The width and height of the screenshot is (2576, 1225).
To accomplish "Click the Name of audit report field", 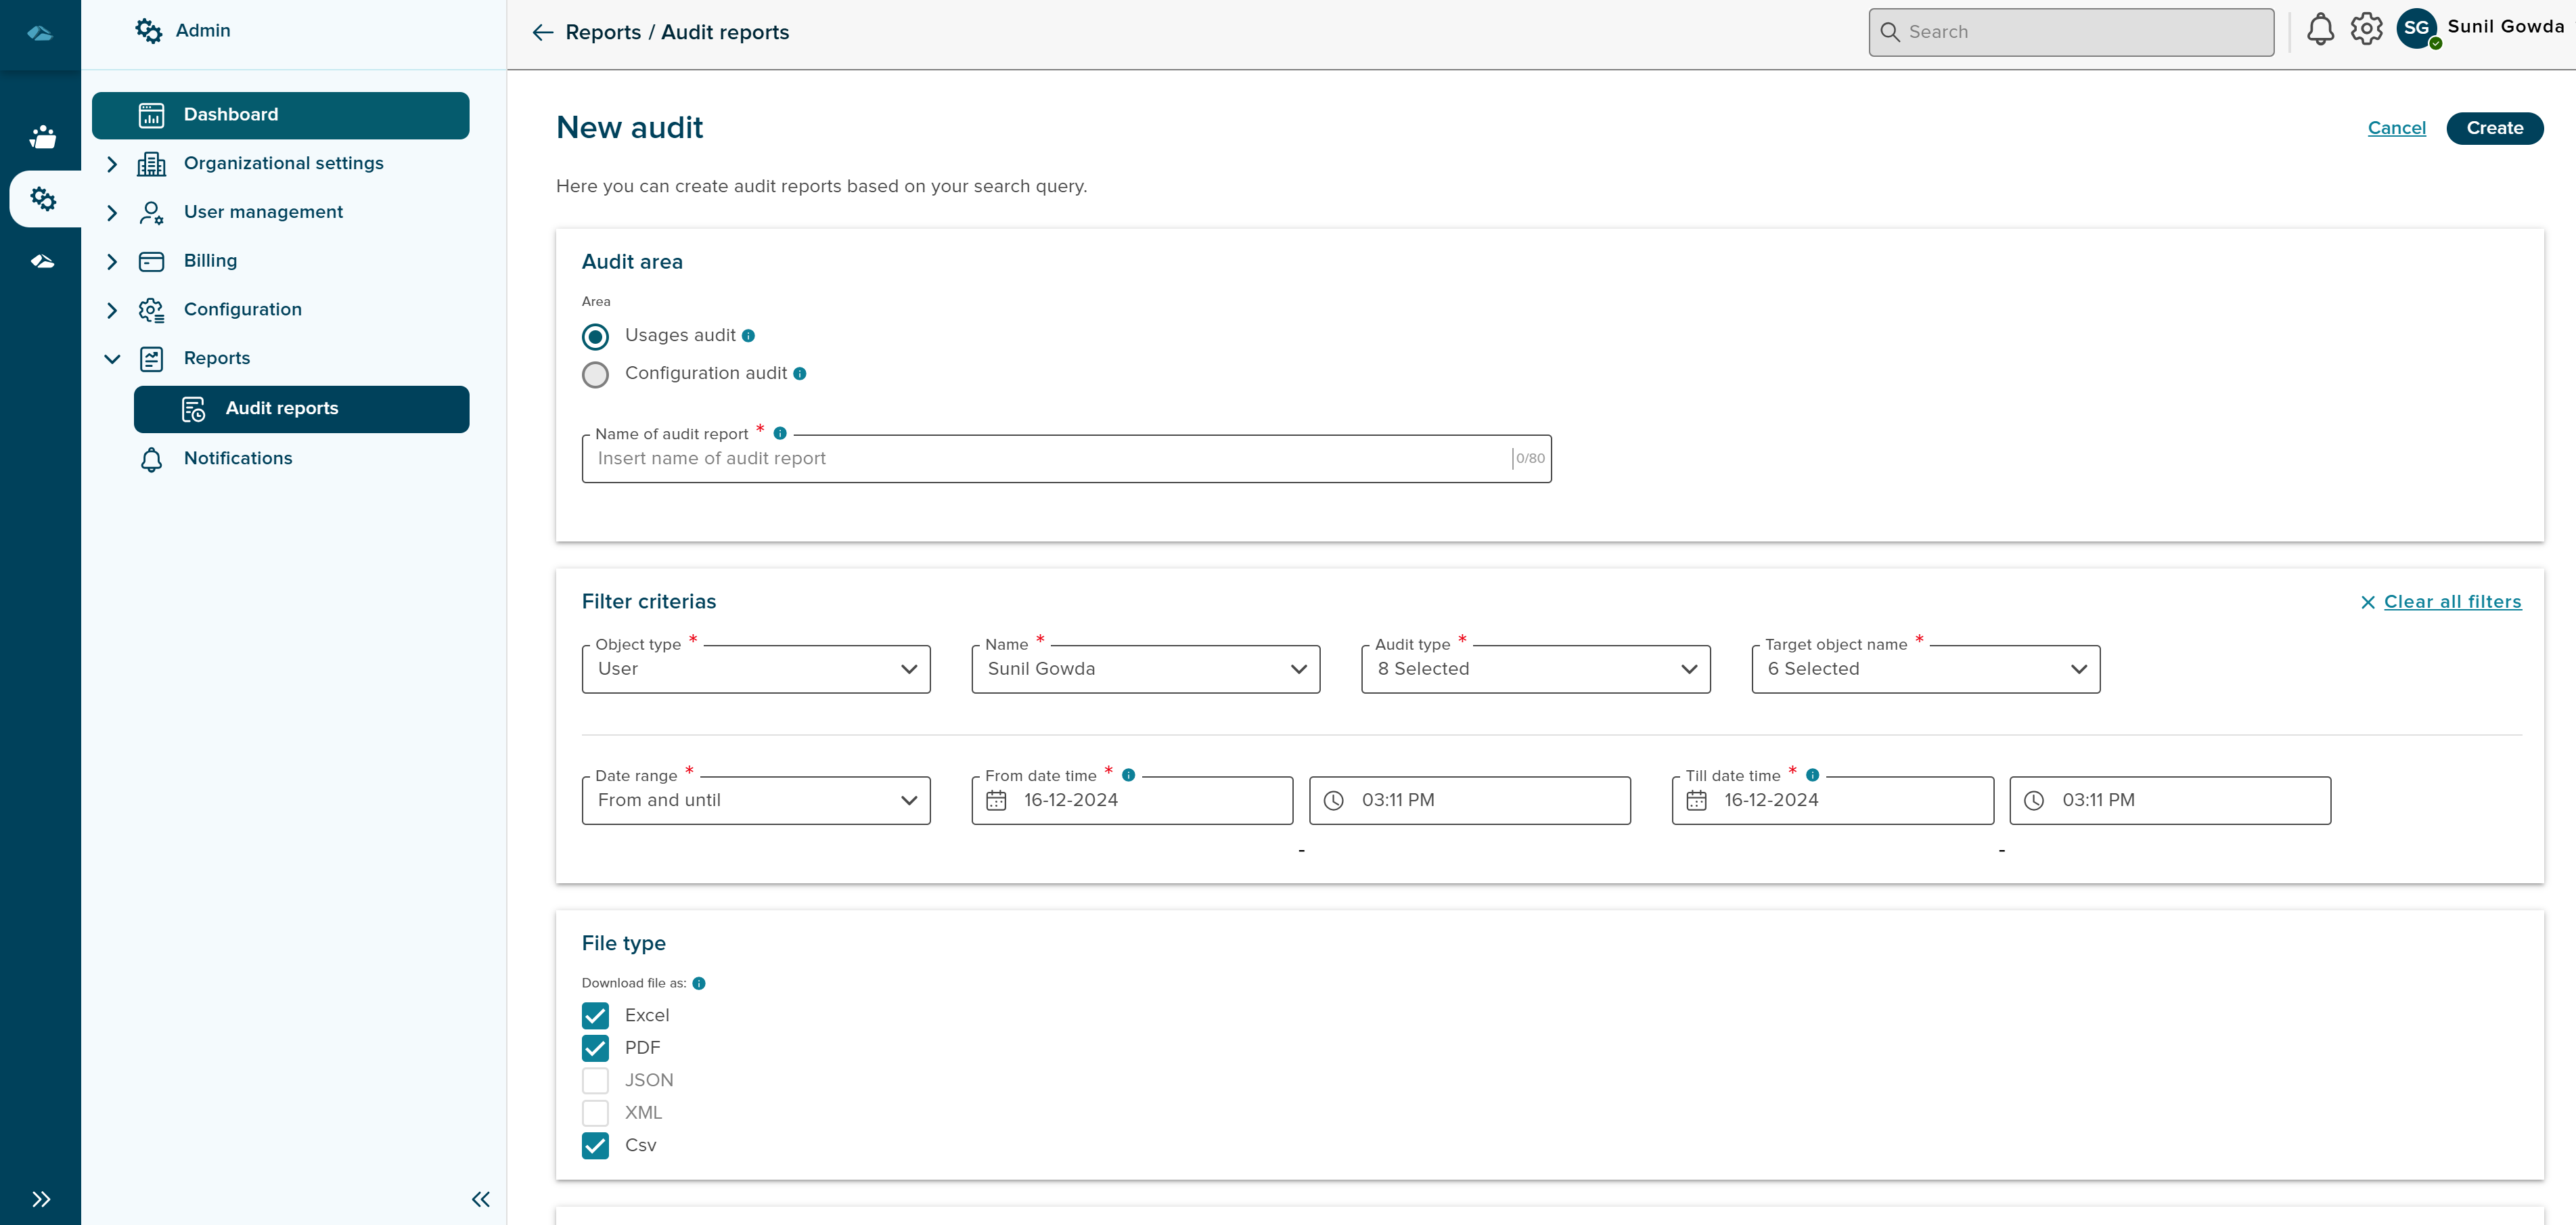I will coord(1050,459).
